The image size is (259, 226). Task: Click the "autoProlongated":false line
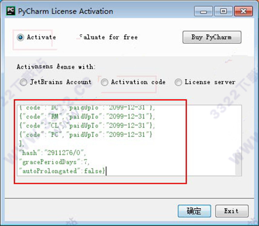(x=62, y=171)
